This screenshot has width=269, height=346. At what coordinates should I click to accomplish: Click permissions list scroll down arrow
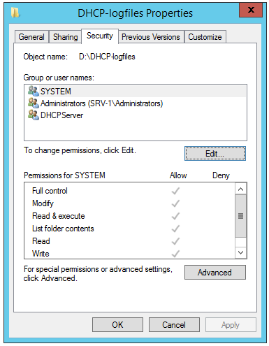tap(240, 252)
